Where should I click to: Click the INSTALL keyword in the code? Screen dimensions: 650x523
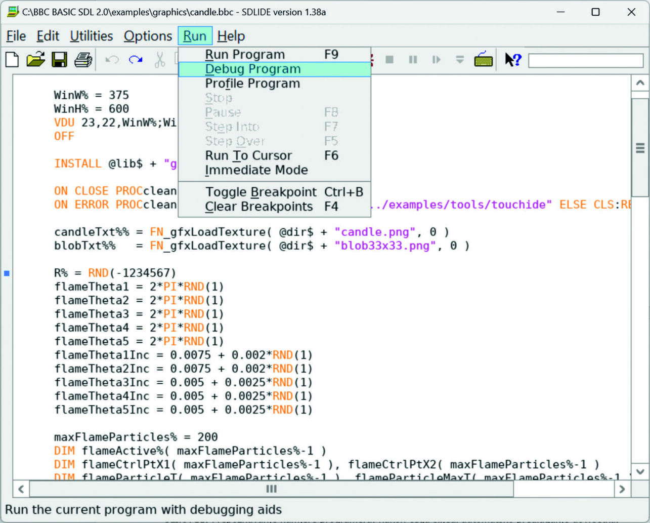78,164
